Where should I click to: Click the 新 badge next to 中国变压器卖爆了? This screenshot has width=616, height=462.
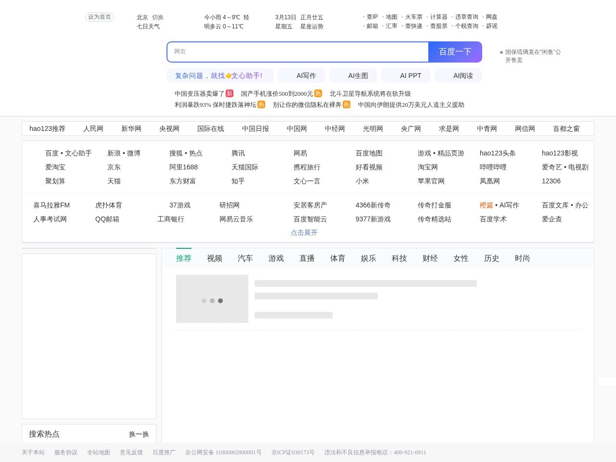[x=230, y=93]
